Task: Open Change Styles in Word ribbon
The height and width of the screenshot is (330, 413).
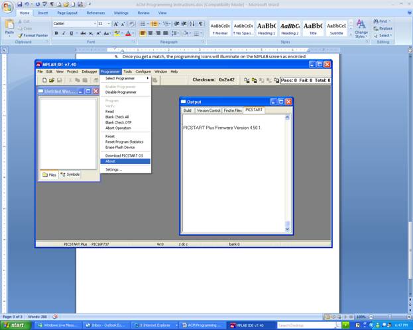Action: click(361, 28)
